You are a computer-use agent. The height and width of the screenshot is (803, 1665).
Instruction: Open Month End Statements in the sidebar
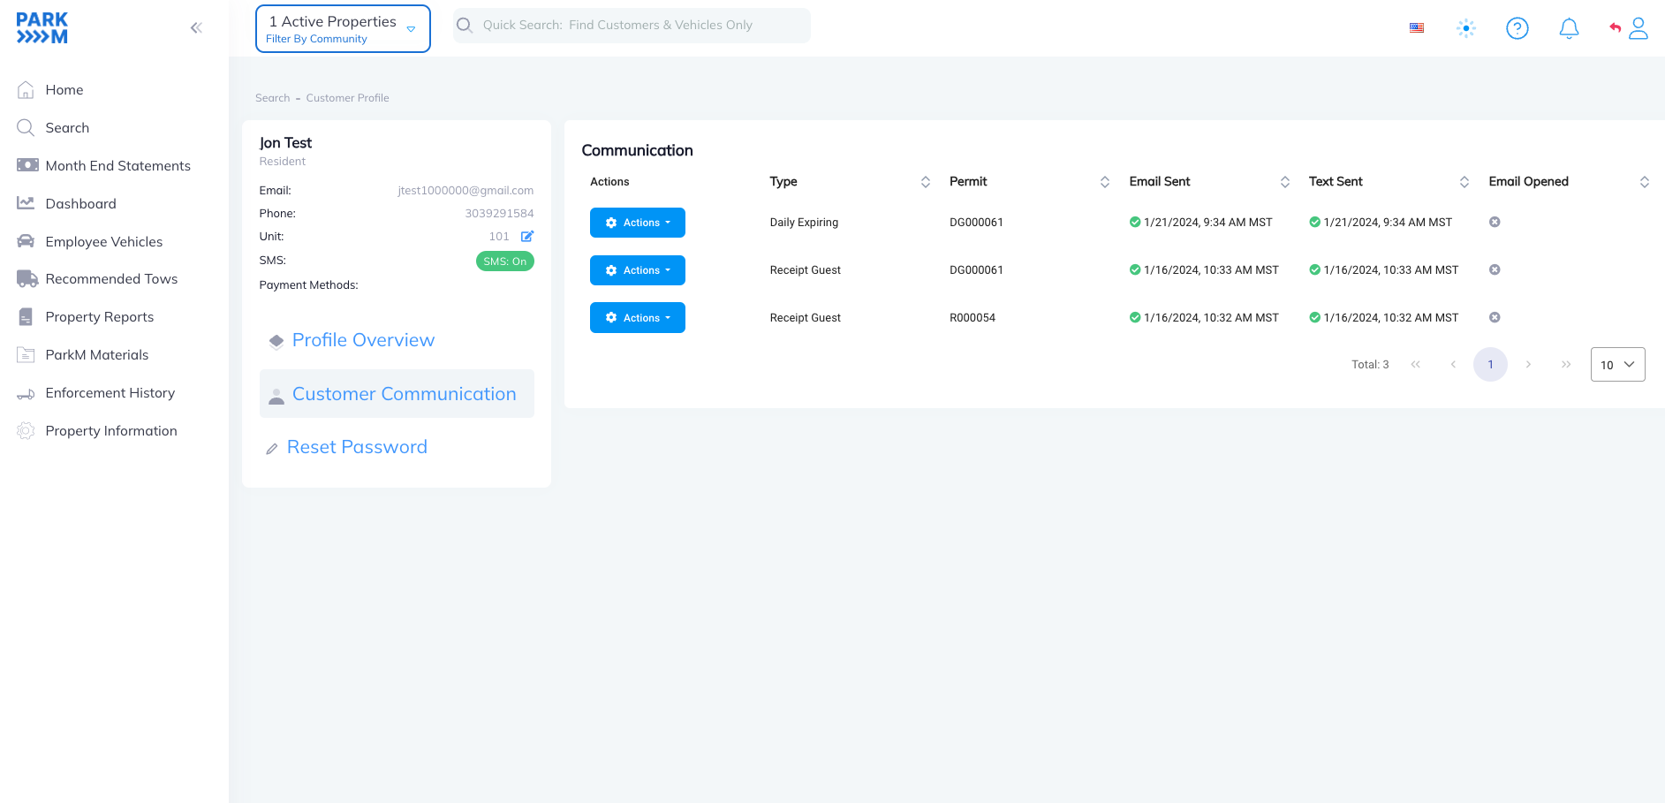pos(117,166)
